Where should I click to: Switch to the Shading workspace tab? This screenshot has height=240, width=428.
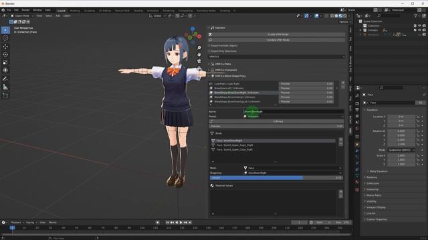[138, 11]
